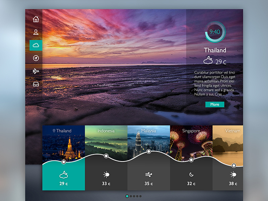Click the wind icon above 35 c

click(x=148, y=175)
